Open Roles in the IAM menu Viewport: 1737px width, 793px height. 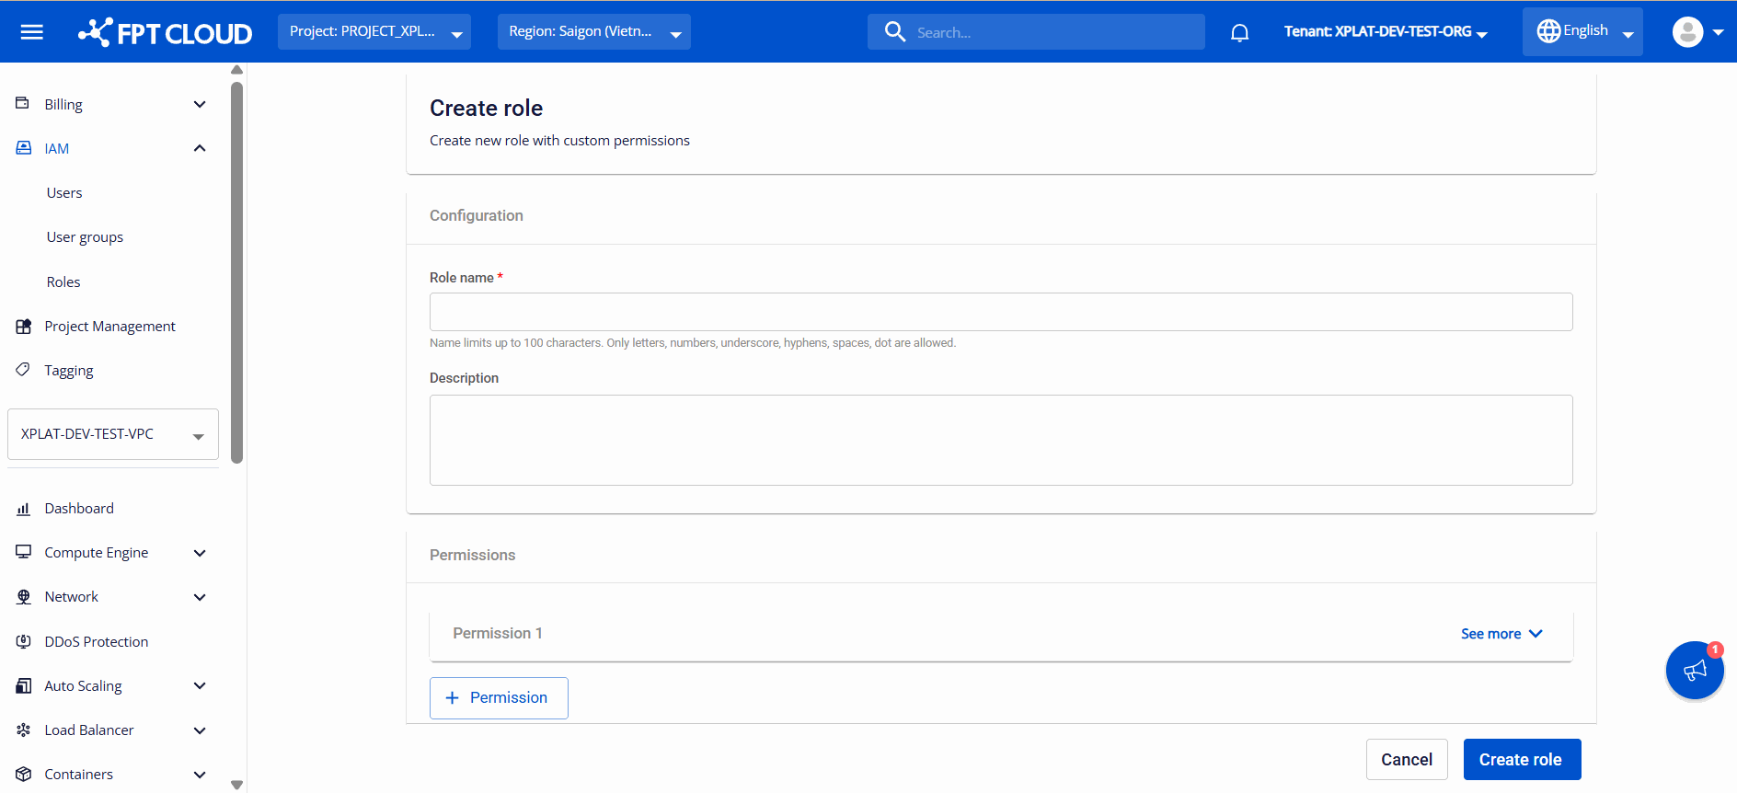click(63, 282)
